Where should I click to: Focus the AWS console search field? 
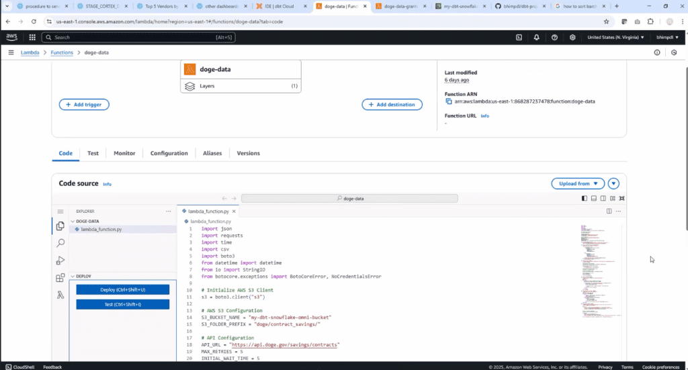(138, 37)
